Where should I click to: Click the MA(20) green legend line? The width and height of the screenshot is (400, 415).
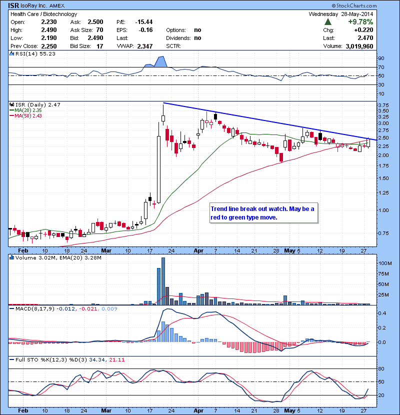pyautogui.click(x=11, y=110)
